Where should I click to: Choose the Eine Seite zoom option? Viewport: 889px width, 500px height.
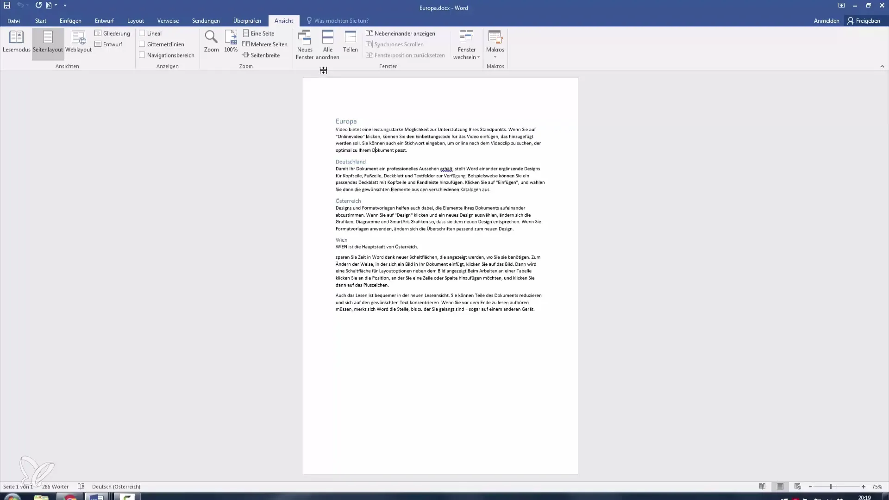click(258, 33)
